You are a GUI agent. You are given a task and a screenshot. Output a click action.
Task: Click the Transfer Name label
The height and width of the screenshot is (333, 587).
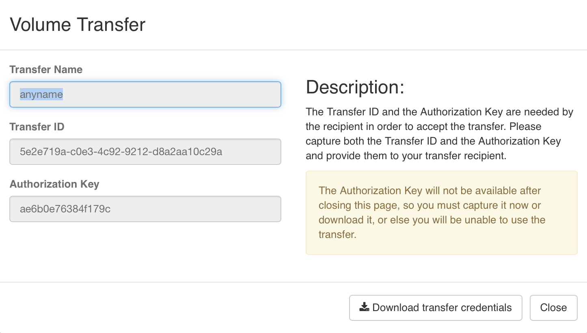(46, 69)
